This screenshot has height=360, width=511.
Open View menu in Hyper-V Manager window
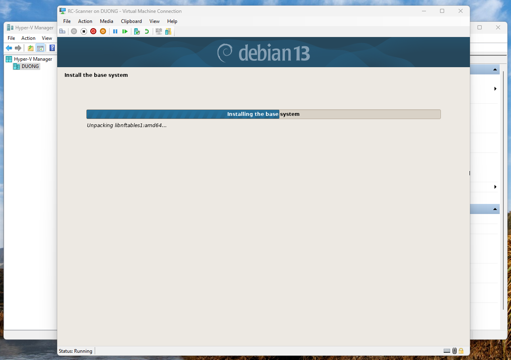click(x=47, y=38)
